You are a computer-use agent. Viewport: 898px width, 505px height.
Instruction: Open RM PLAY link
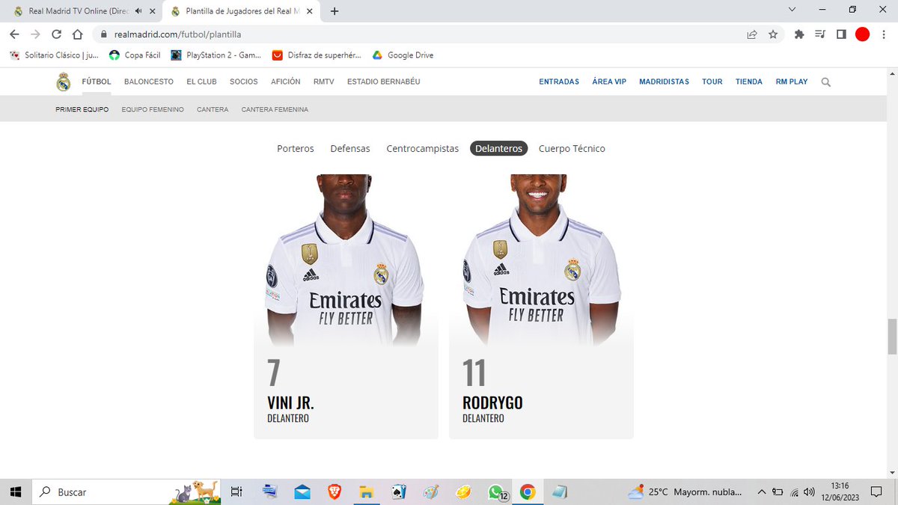click(x=792, y=82)
